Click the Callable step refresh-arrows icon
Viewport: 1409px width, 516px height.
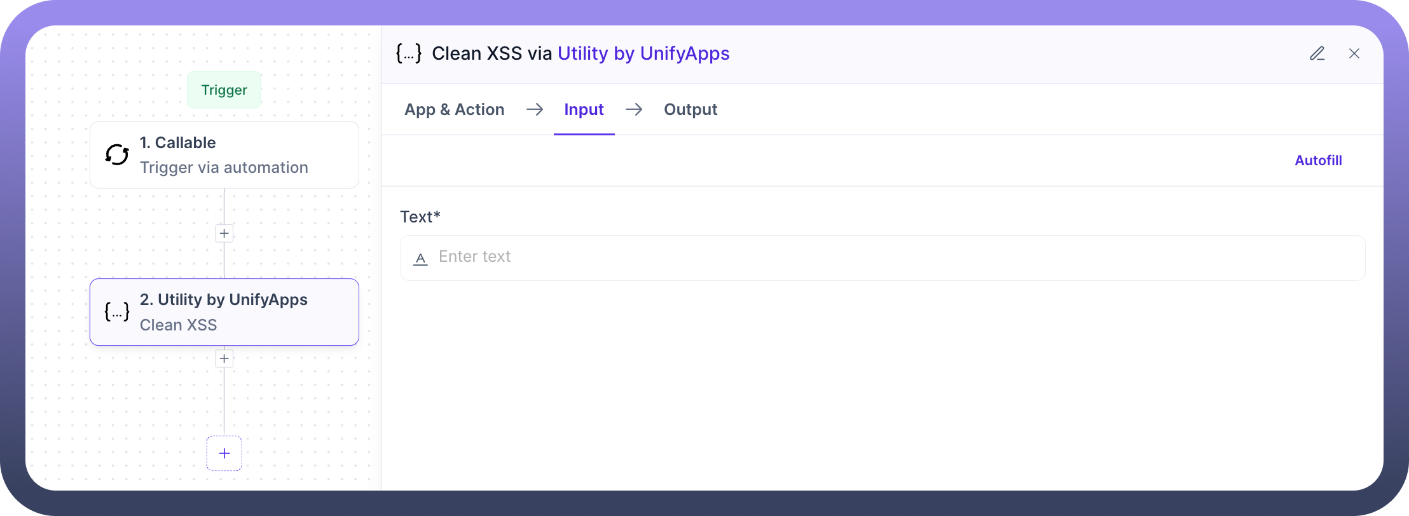click(117, 154)
